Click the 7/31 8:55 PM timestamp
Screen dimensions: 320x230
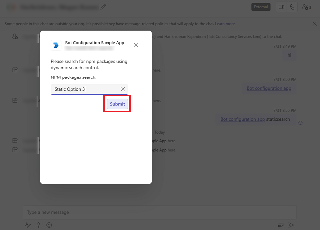coord(285,110)
